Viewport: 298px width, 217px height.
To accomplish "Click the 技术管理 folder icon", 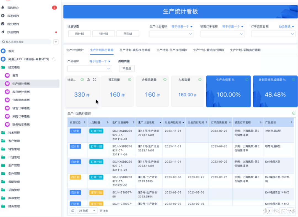I will (3, 133).
